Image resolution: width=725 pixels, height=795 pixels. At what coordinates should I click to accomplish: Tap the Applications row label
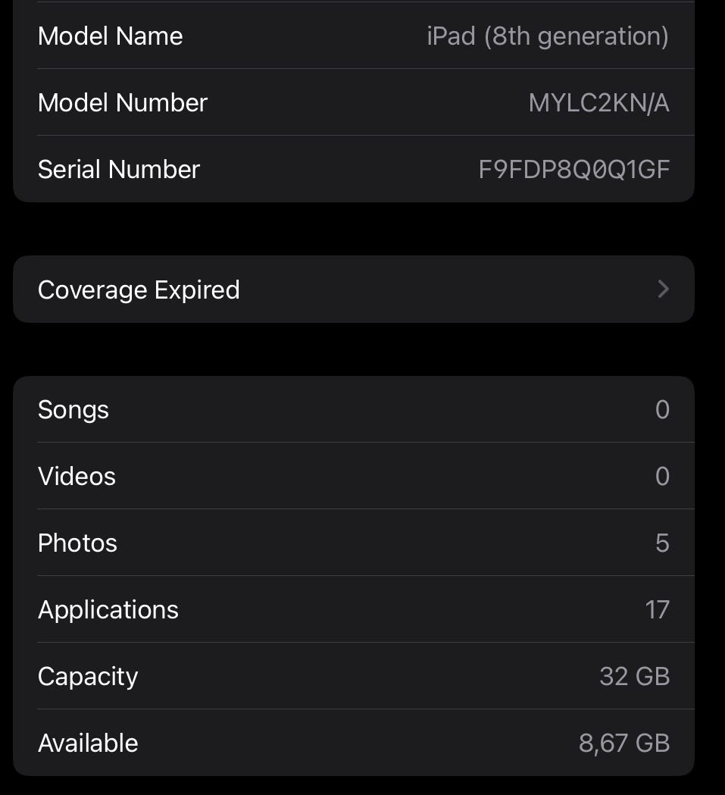[x=108, y=609]
